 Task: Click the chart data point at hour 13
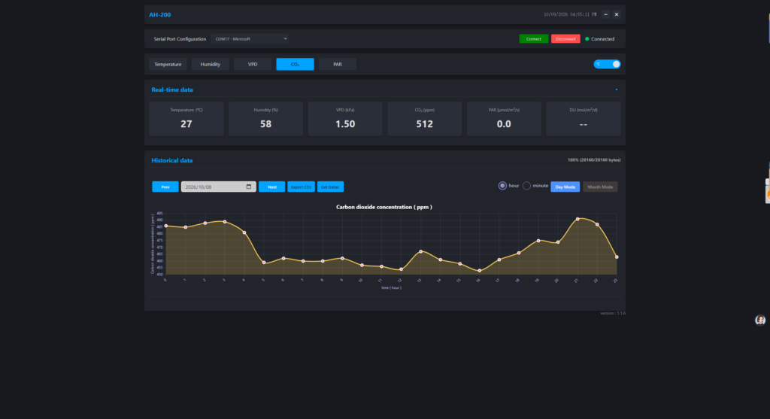tap(421, 251)
